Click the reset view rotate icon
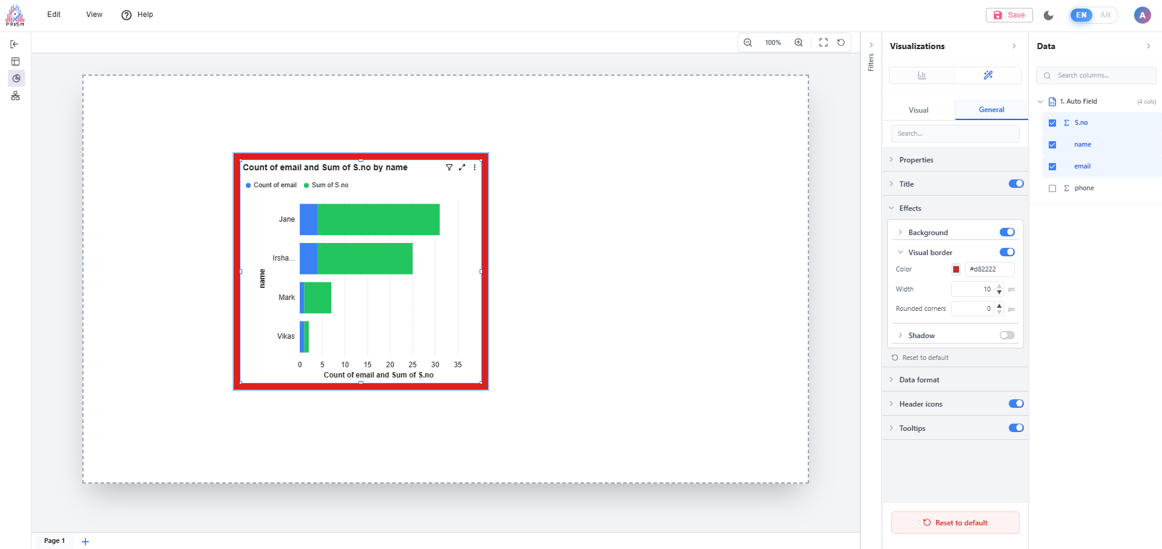The image size is (1162, 549). pos(841,42)
